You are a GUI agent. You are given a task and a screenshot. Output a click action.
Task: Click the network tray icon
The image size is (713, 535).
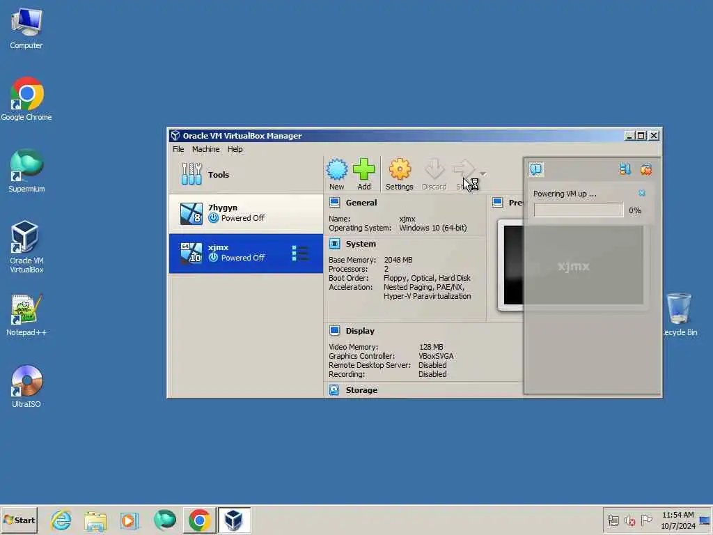pos(613,520)
